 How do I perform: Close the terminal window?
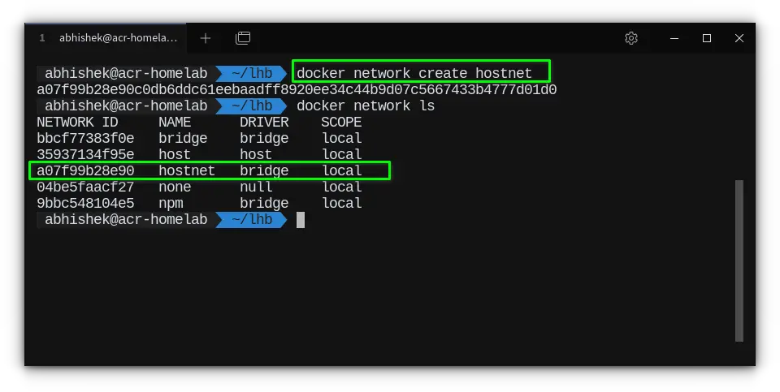click(739, 38)
